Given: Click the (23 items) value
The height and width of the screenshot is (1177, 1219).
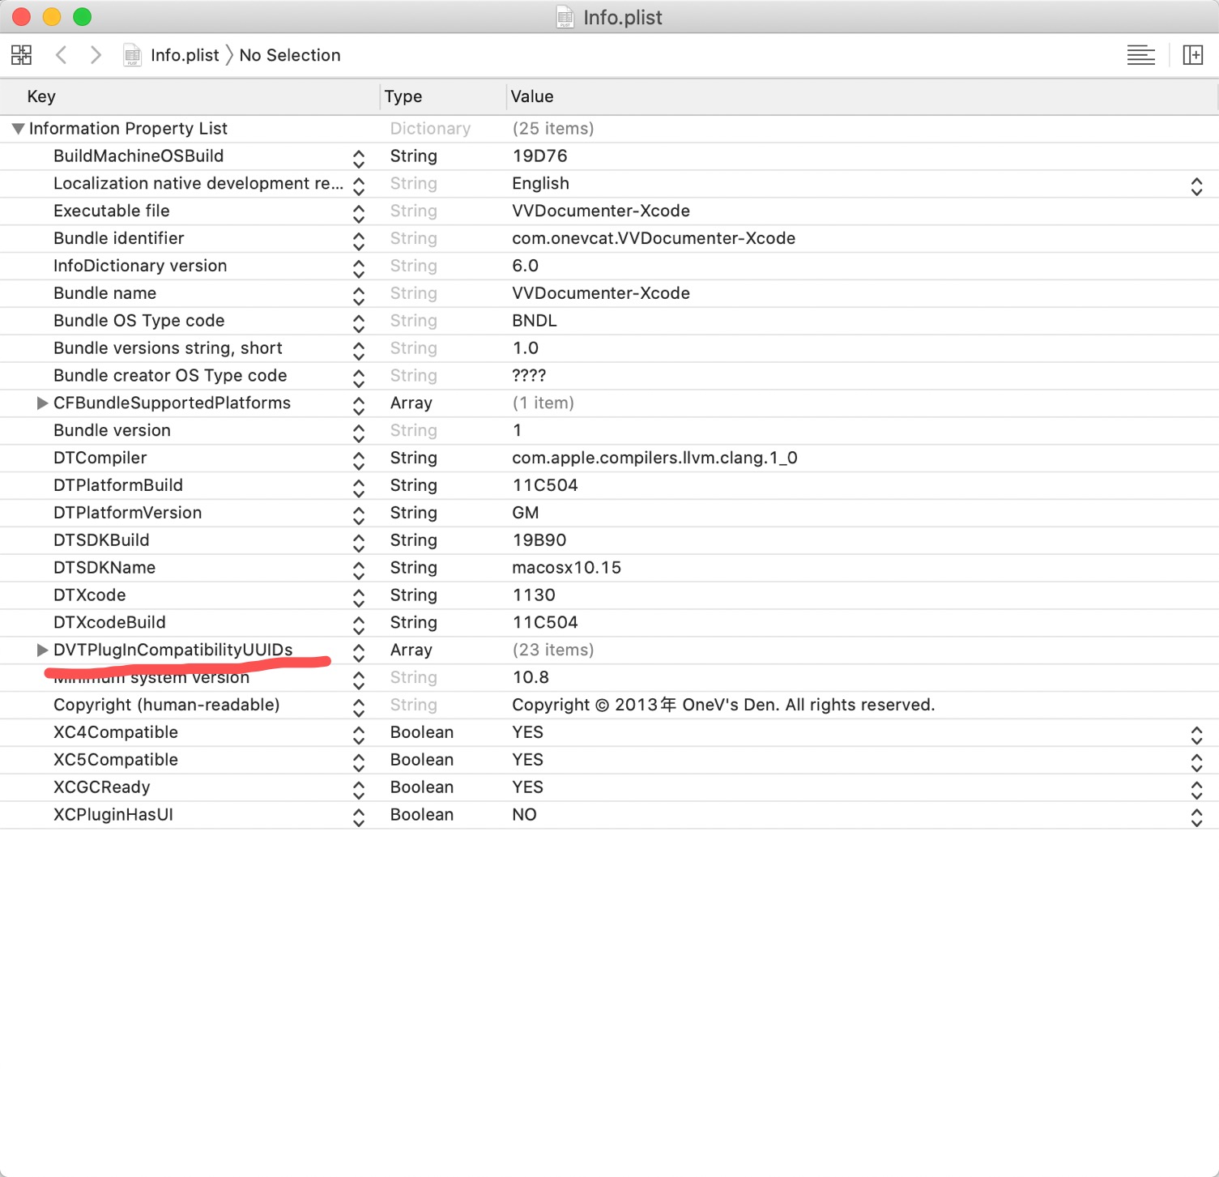Looking at the screenshot, I should pos(553,650).
